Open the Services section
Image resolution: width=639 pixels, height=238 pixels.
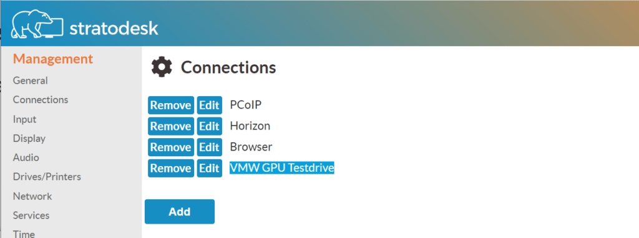tap(31, 215)
